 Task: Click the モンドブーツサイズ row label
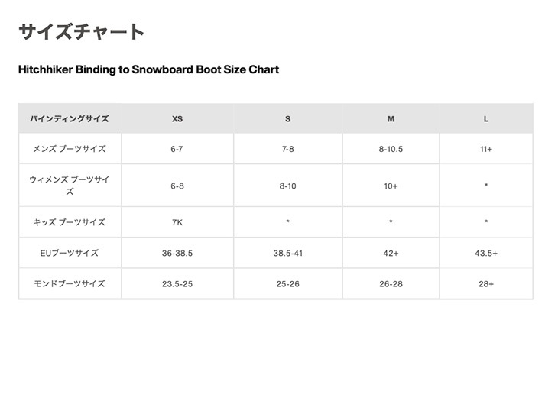70,283
